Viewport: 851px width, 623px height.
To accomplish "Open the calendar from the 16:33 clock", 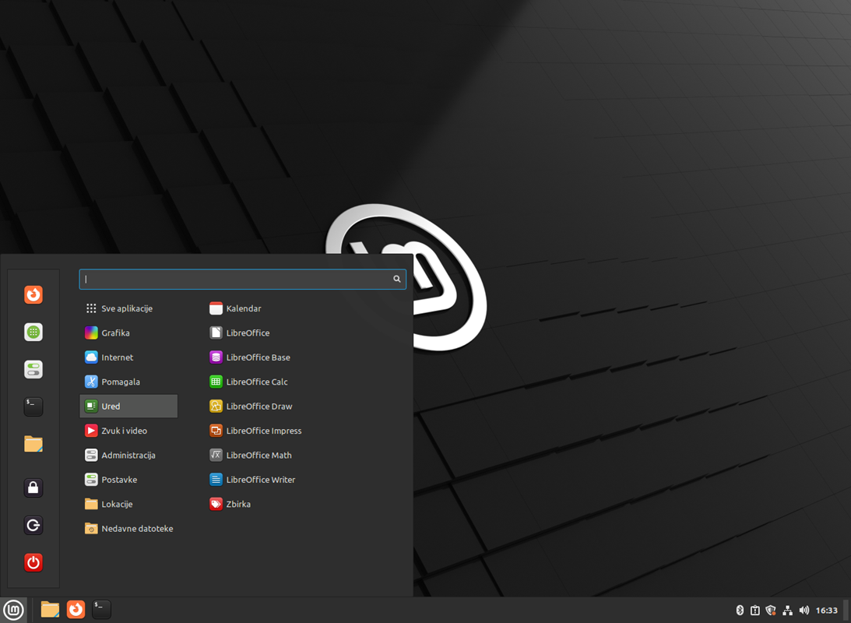I will (x=827, y=610).
